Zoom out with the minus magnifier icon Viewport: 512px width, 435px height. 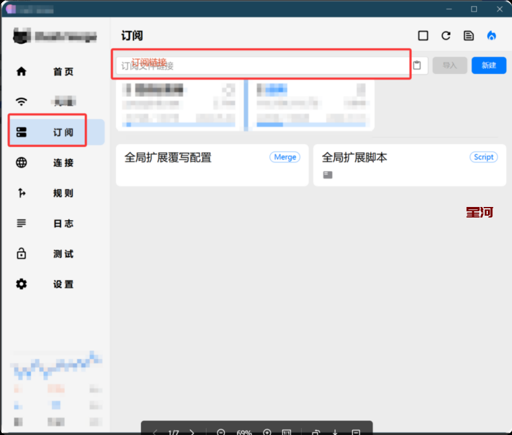tap(221, 432)
